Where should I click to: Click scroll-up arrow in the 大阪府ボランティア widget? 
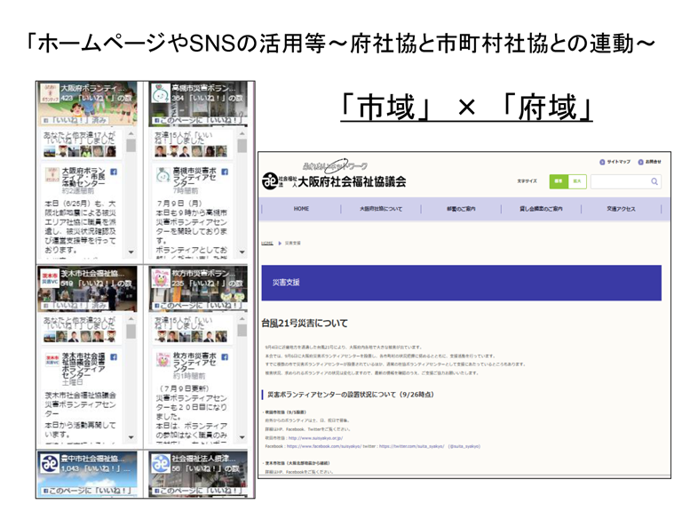131,132
